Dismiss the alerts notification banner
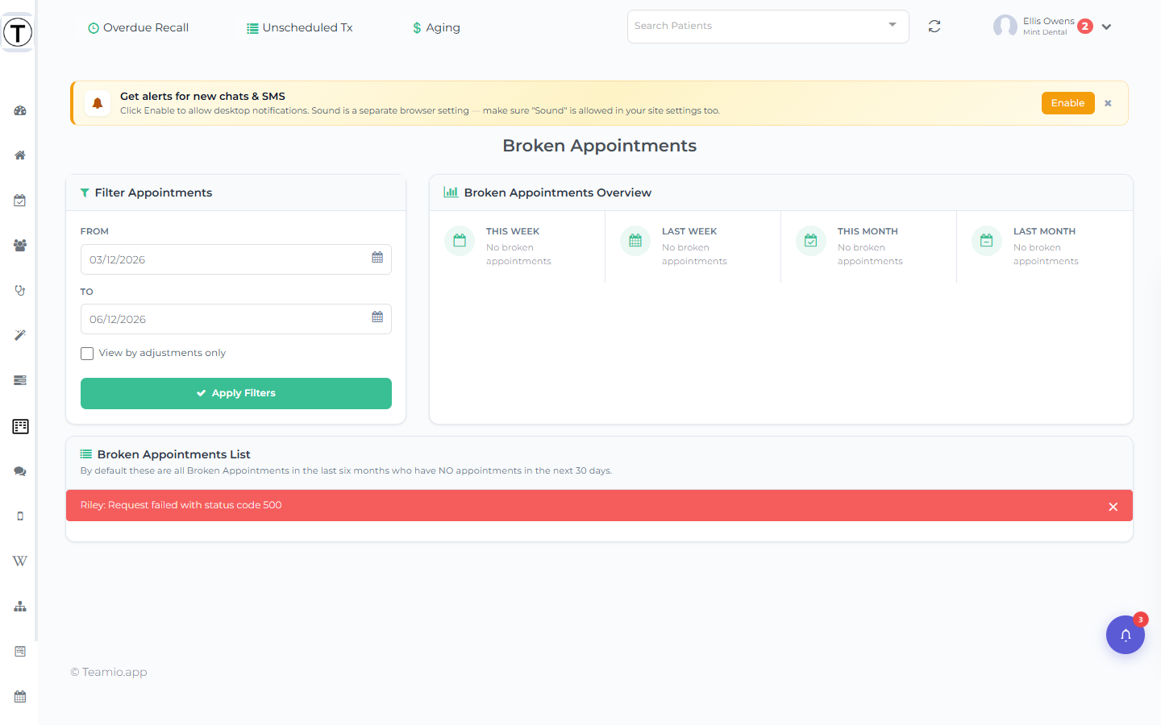 click(1108, 103)
